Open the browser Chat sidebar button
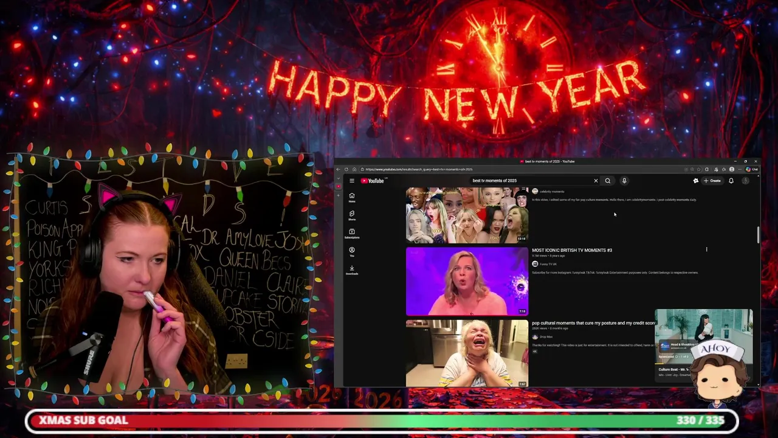This screenshot has height=438, width=778. point(752,169)
